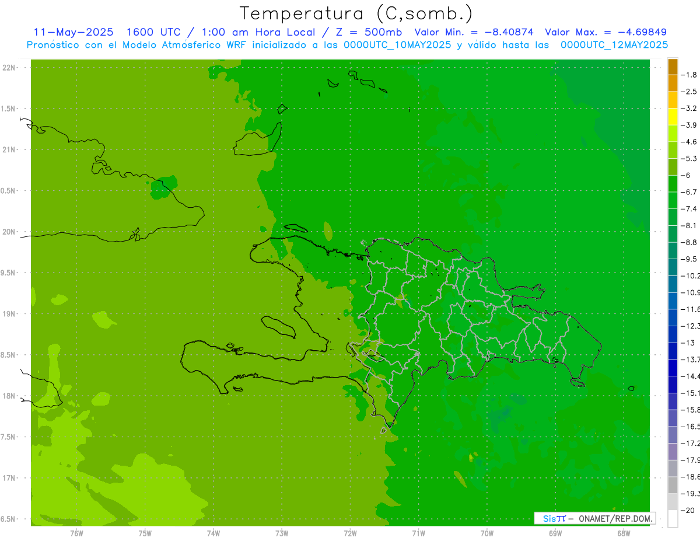
Task: Pick the white swatch below -20
Action: [x=673, y=518]
